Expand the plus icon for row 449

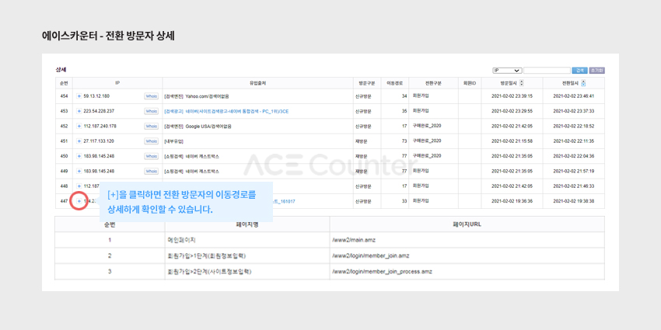(x=79, y=172)
